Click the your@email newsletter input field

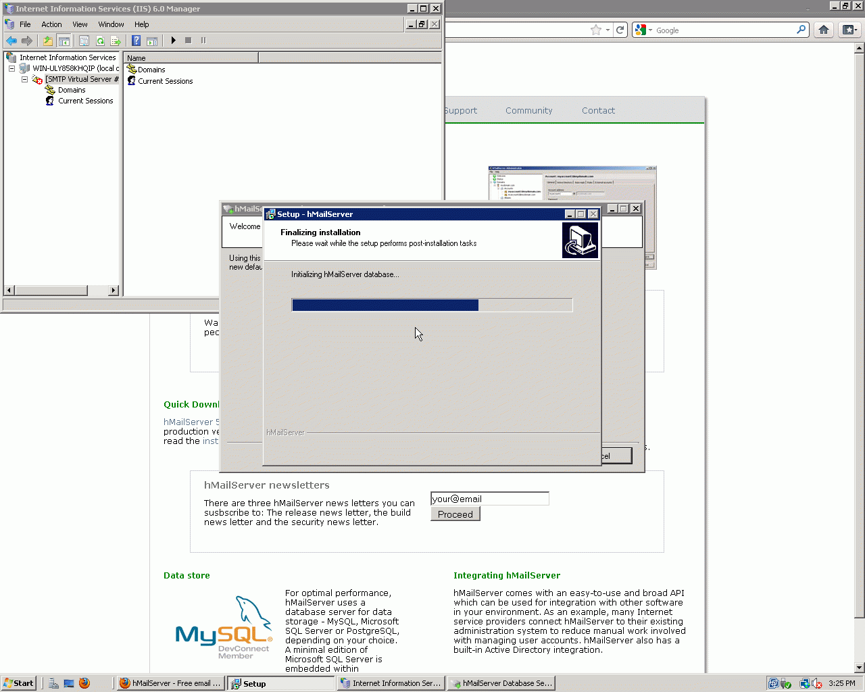point(490,499)
